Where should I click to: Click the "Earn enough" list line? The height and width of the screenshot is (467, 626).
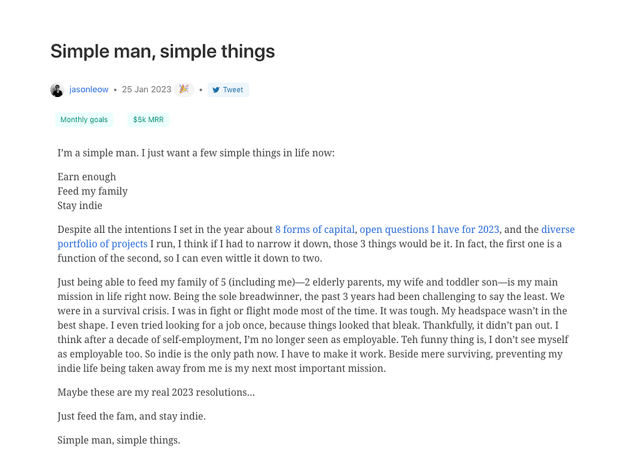point(86,177)
